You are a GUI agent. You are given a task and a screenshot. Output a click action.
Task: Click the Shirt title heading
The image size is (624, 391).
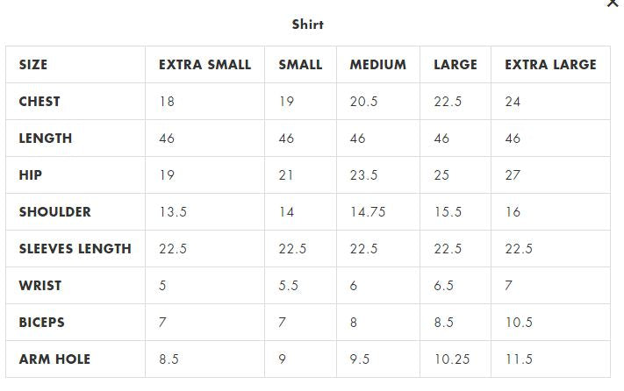click(308, 25)
